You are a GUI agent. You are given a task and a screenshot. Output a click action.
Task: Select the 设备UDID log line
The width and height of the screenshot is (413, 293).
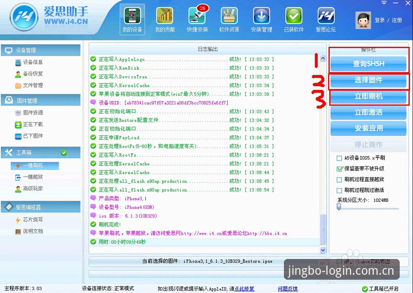coord(163,103)
